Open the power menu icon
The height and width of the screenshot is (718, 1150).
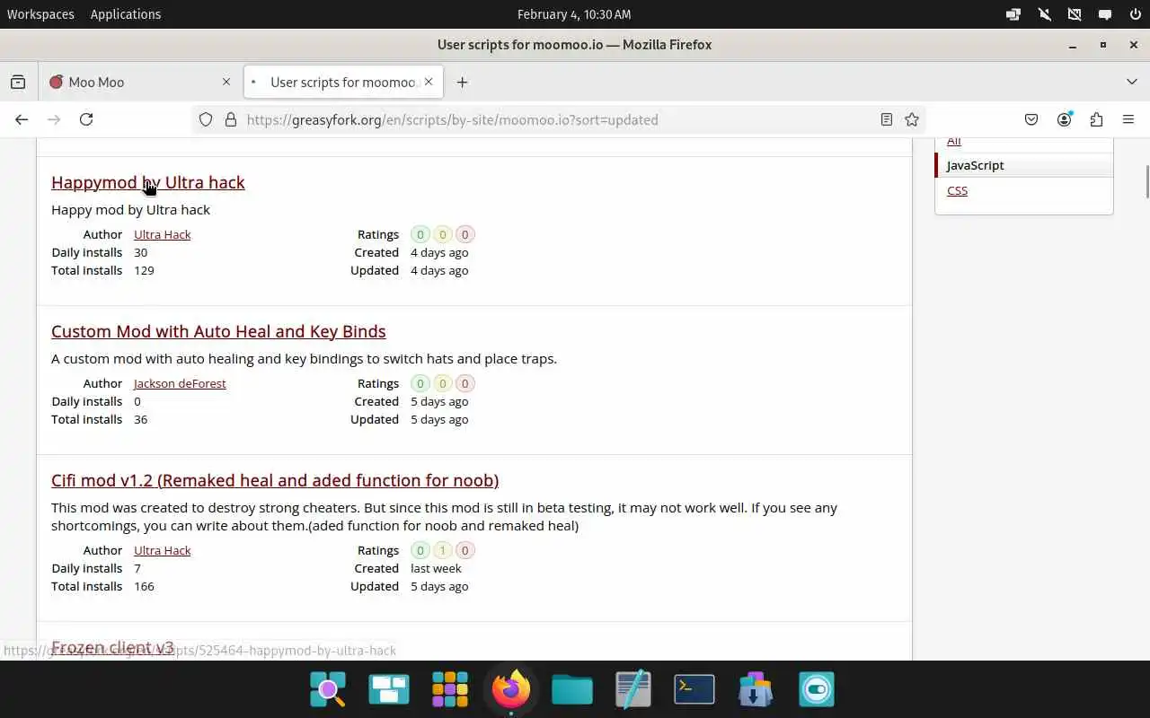pos(1135,14)
